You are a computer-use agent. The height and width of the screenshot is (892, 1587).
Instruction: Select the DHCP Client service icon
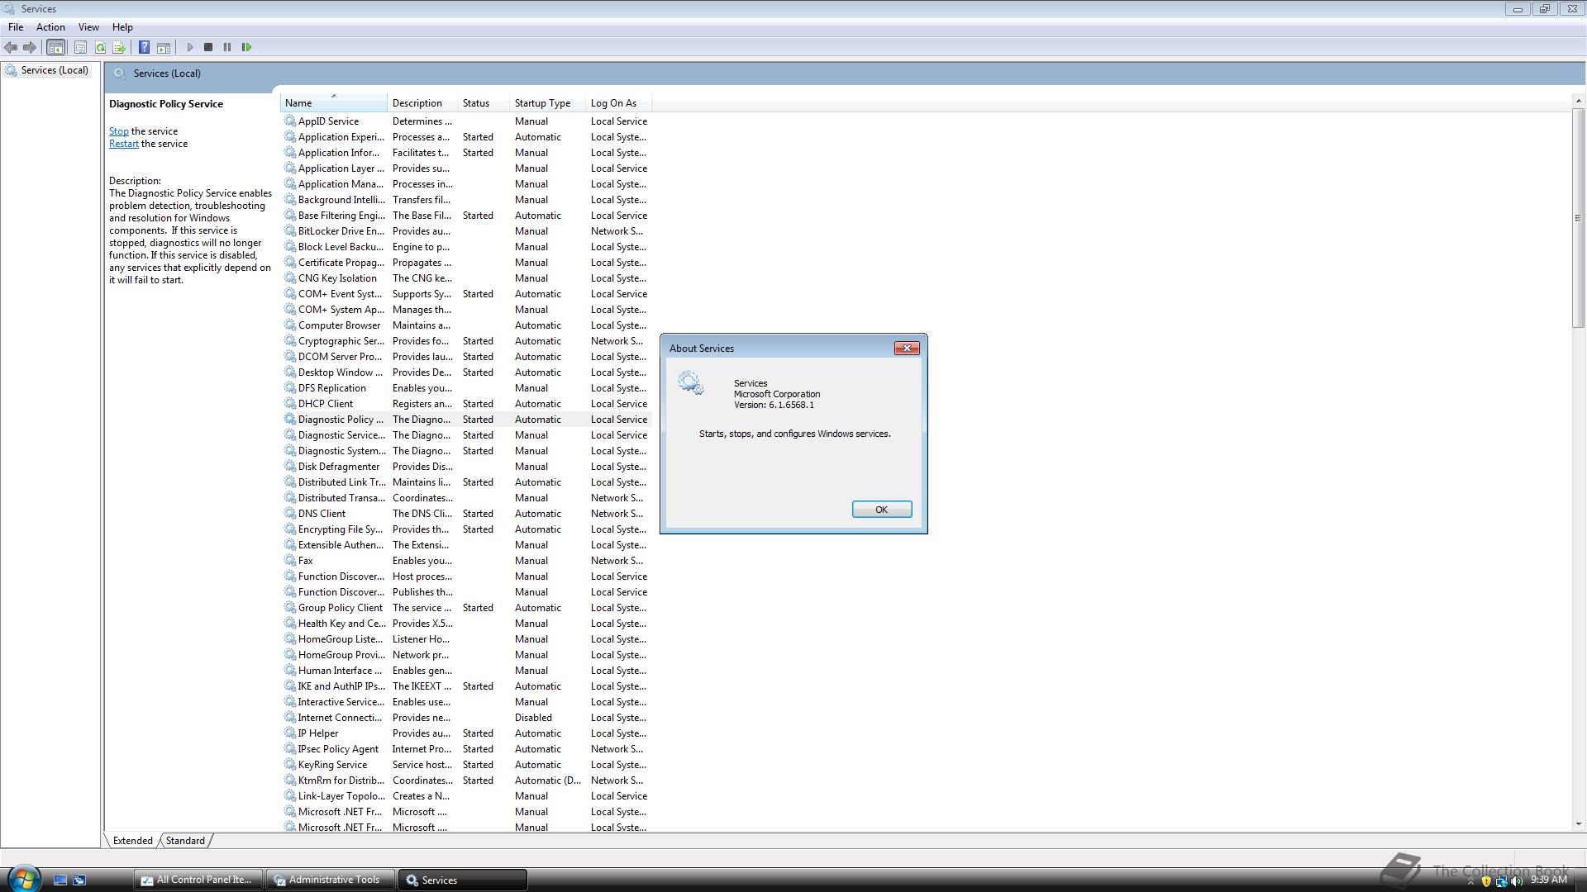point(290,404)
